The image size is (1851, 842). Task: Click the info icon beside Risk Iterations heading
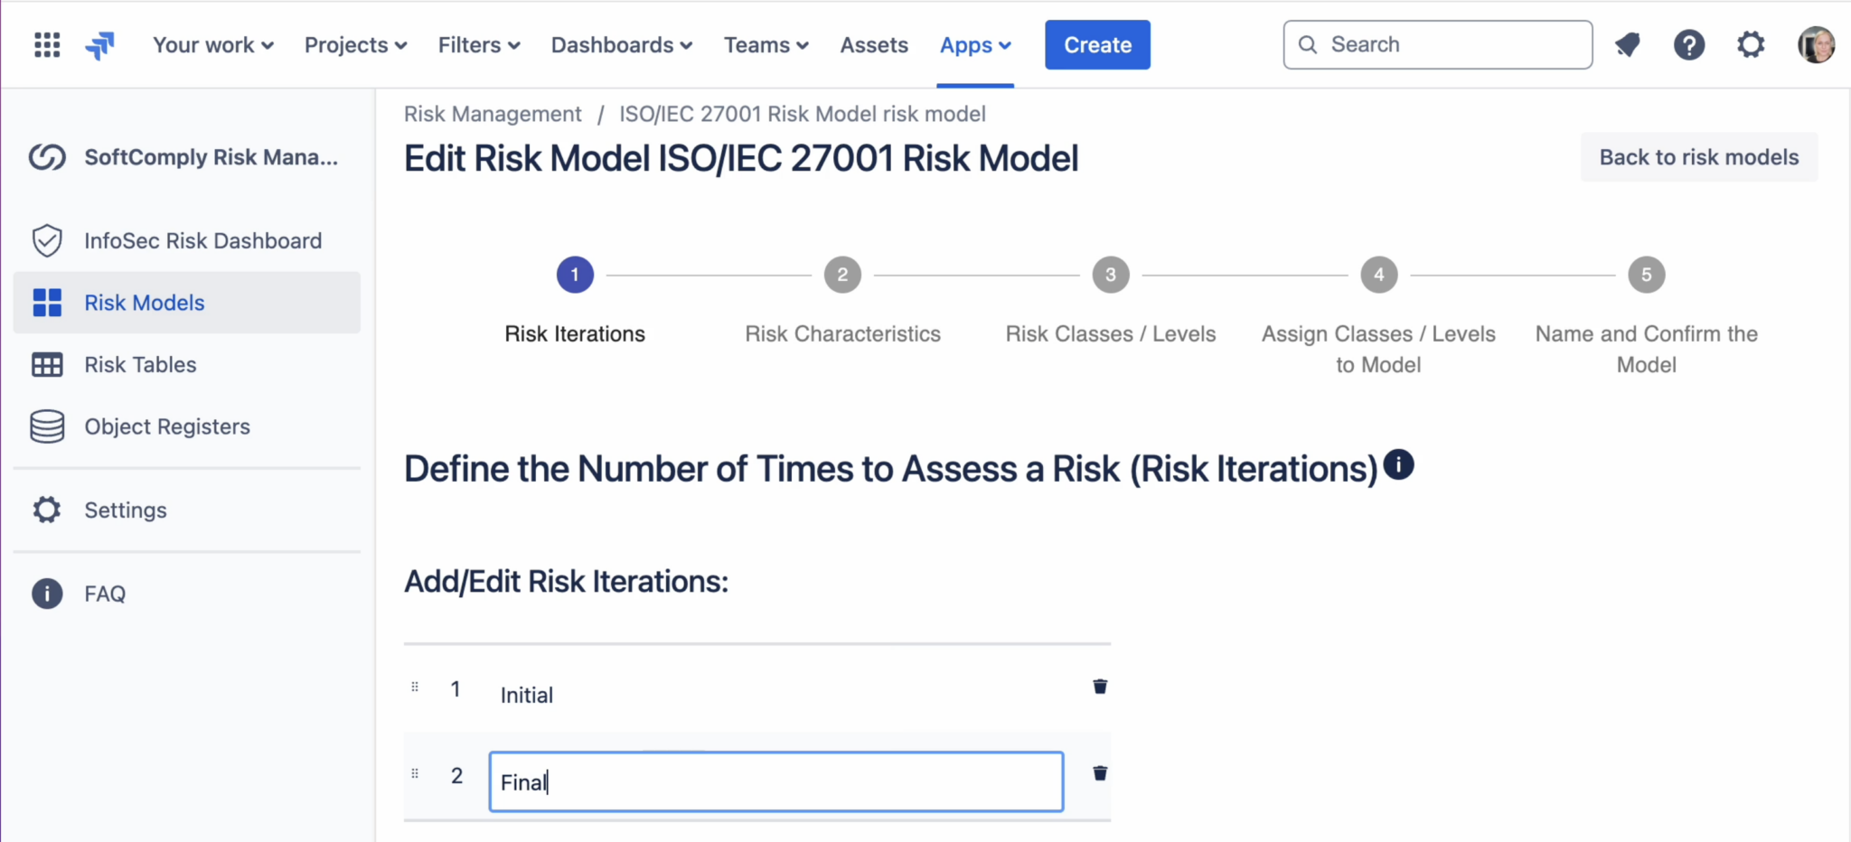tap(1398, 464)
